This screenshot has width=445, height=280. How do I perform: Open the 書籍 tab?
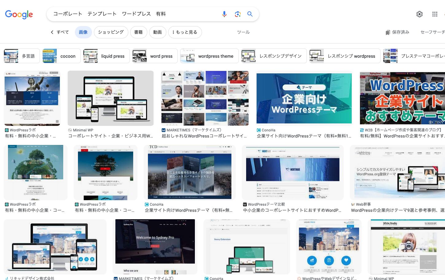click(x=138, y=32)
